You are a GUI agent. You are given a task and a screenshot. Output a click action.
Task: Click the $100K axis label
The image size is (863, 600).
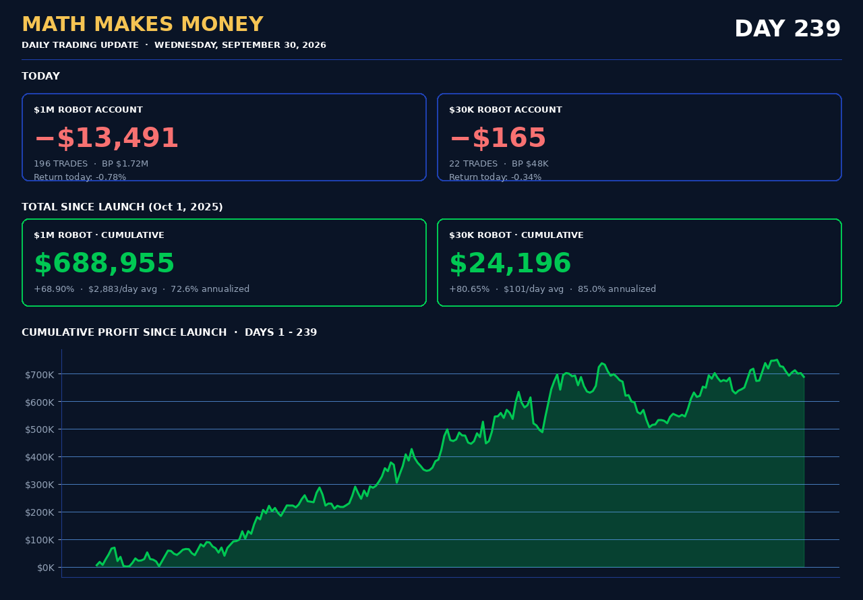pyautogui.click(x=40, y=540)
